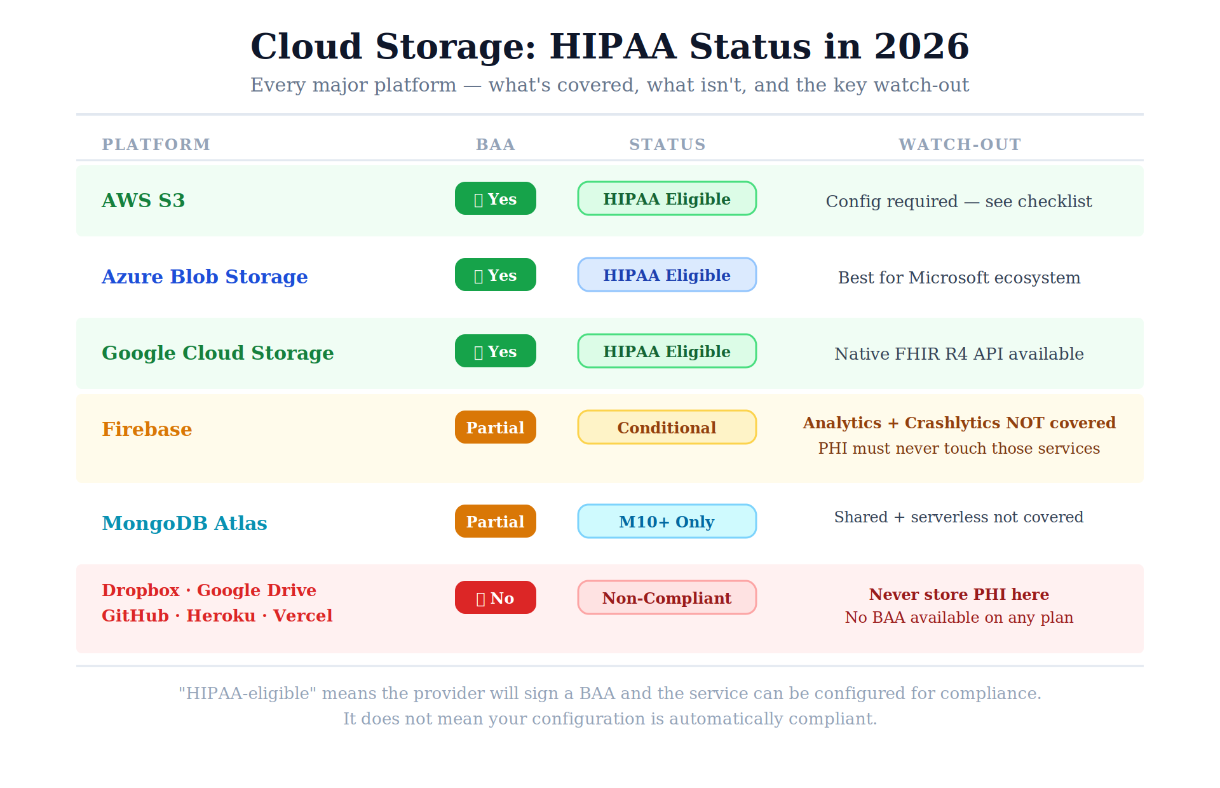Select the "Google Cloud Storage" platform name
The height and width of the screenshot is (788, 1220).
(218, 353)
